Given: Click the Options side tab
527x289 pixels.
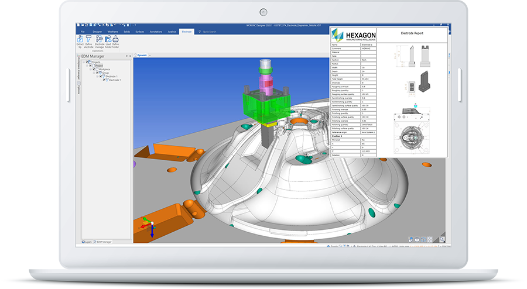Looking at the screenshot, I should [78, 88].
